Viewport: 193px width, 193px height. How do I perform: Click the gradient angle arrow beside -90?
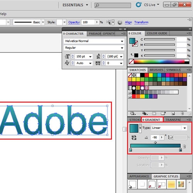[x=162, y=137]
